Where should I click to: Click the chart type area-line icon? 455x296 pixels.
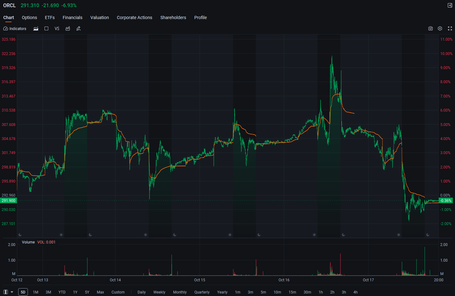click(x=36, y=28)
